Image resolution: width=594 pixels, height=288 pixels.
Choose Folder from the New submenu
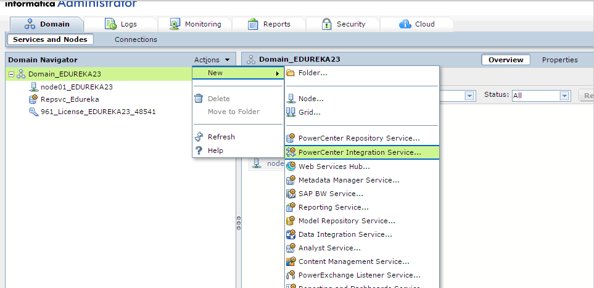coord(362,73)
